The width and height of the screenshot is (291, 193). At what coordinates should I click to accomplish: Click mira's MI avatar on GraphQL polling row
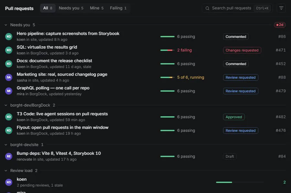click(9, 91)
